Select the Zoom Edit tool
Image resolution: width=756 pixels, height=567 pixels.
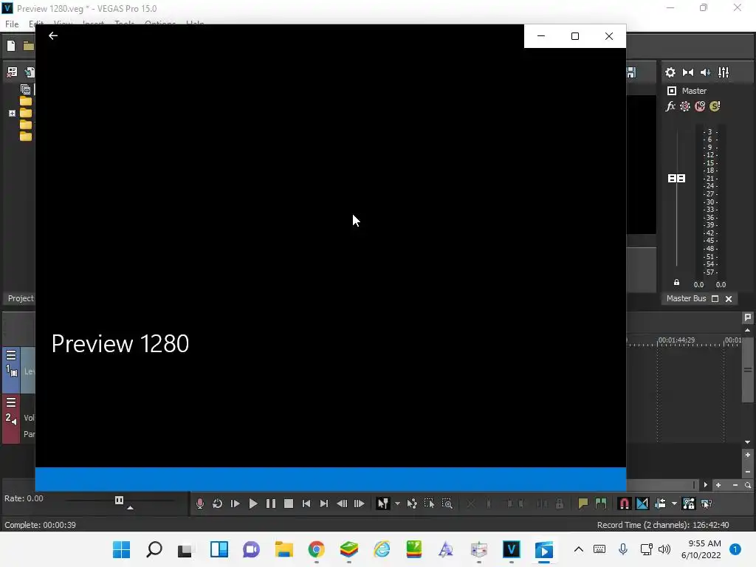click(x=447, y=504)
